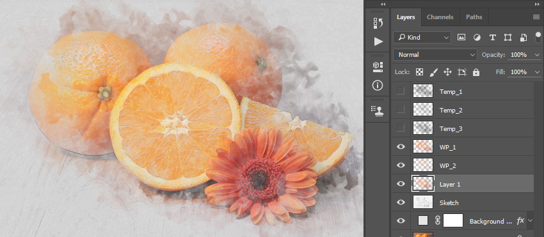Collapse Layers panel group double arrows

[537, 4]
